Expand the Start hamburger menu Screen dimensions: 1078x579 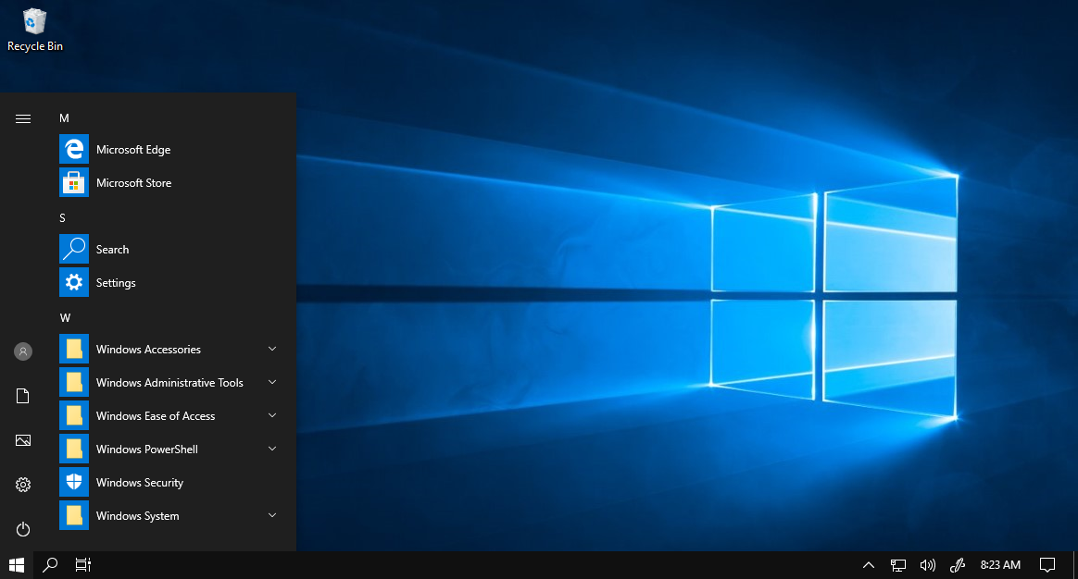(x=22, y=118)
